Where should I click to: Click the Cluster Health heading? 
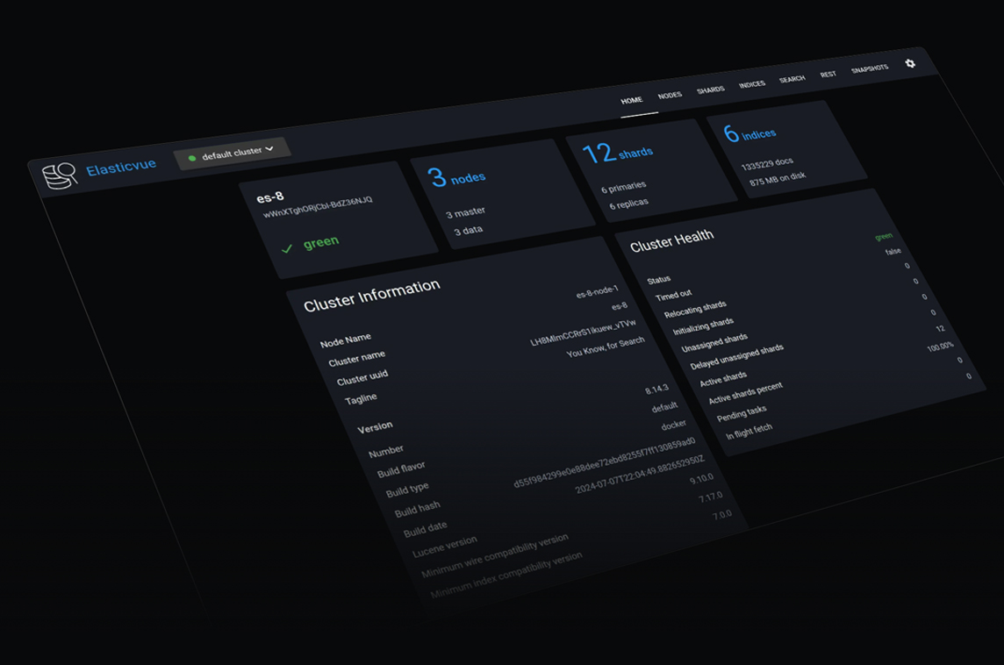coord(671,240)
